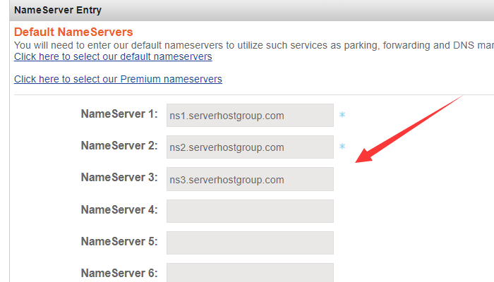Focus the ns3.serverhostgroup.com field
Image resolution: width=494 pixels, height=282 pixels.
click(x=250, y=179)
